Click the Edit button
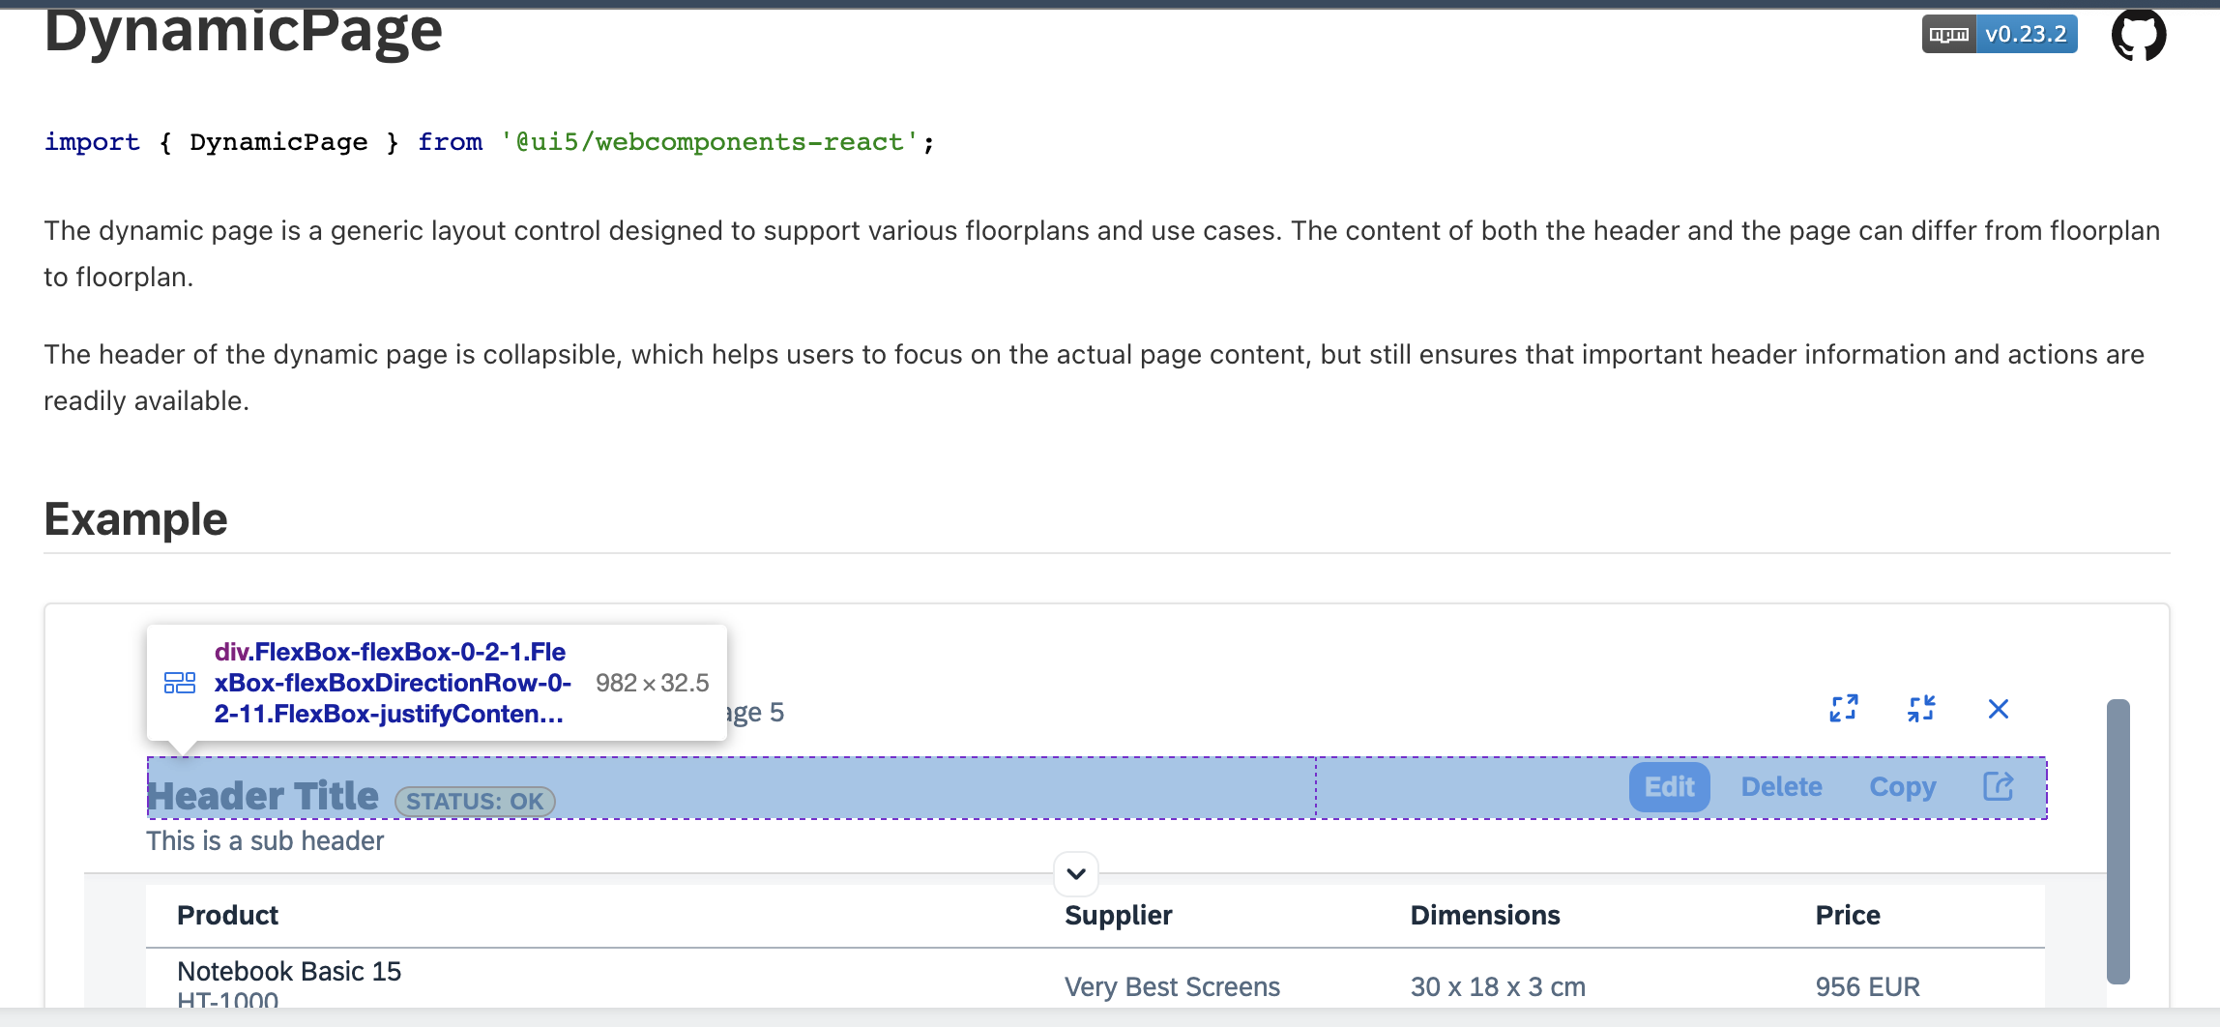This screenshot has width=2220, height=1027. tap(1669, 786)
